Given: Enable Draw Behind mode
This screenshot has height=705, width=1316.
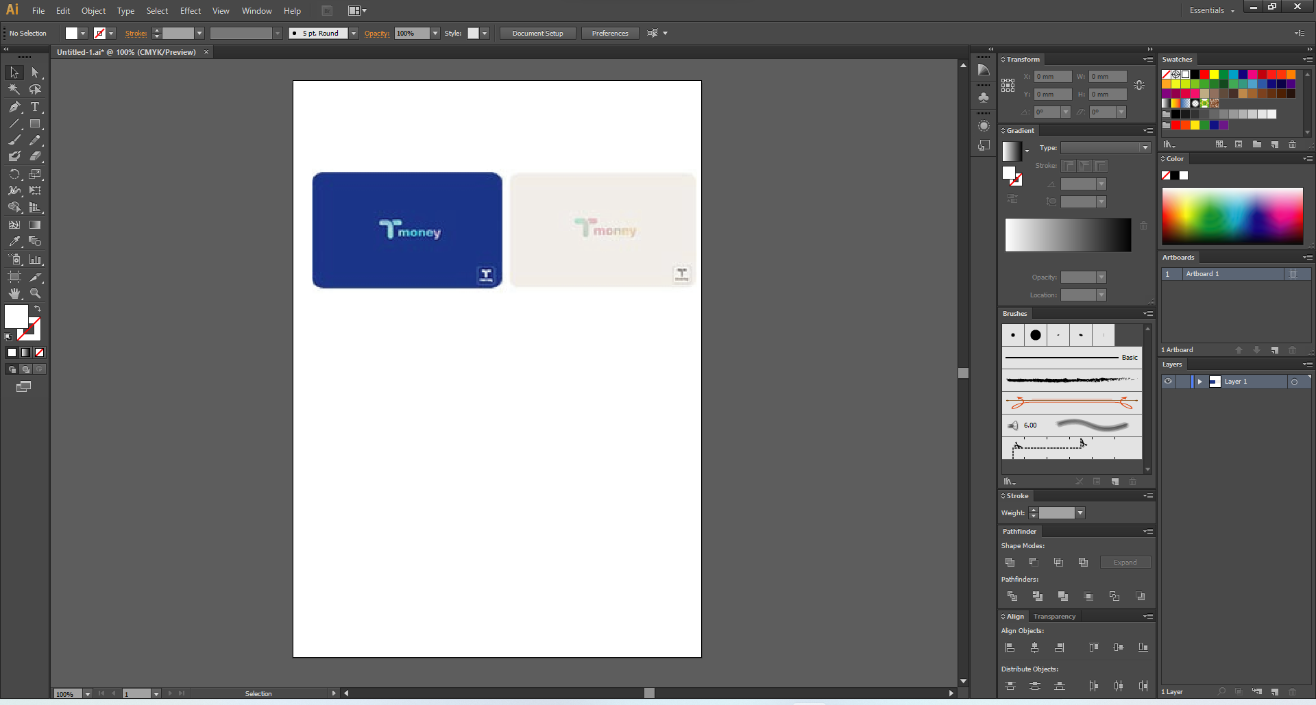Looking at the screenshot, I should click(25, 369).
